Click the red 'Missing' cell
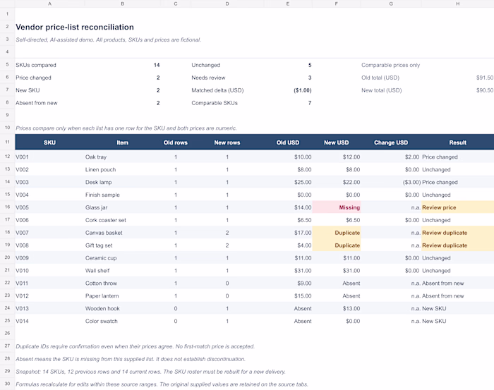 click(337, 207)
